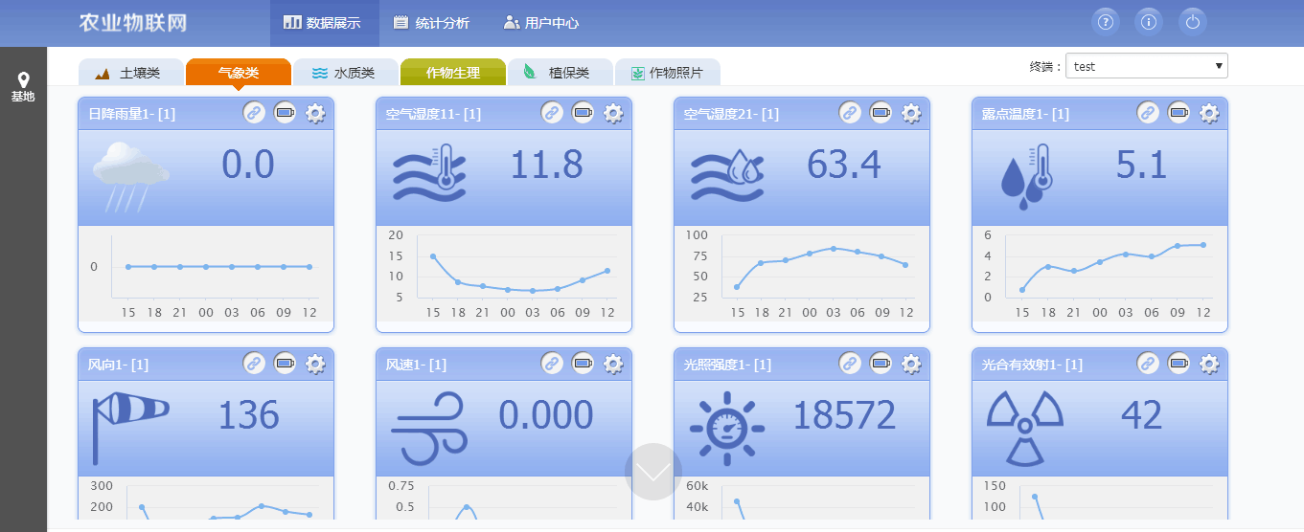Image resolution: width=1304 pixels, height=532 pixels.
Task: Open the info icon in header
Action: click(1149, 22)
